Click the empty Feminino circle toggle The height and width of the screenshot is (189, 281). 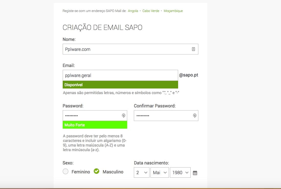pos(66,171)
